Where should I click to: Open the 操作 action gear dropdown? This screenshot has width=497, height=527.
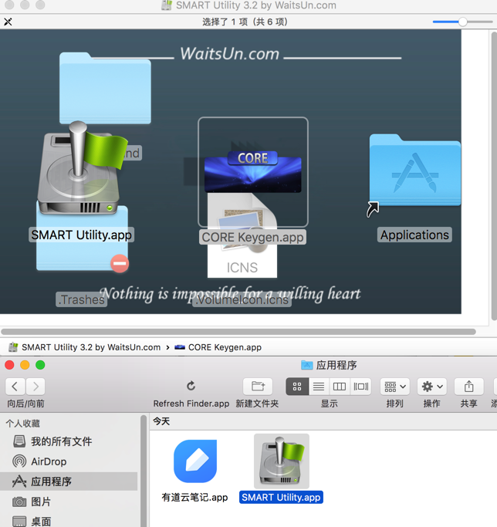pos(432,387)
